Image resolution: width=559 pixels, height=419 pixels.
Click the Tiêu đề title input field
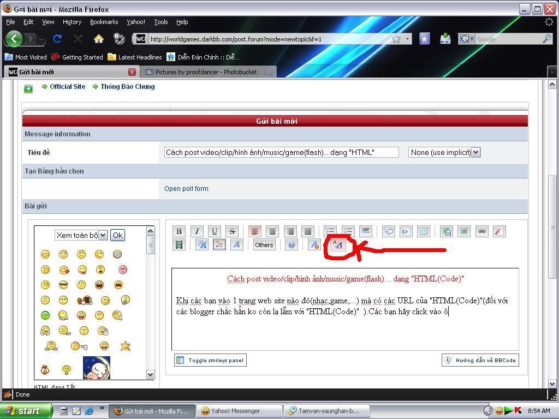[x=282, y=153]
